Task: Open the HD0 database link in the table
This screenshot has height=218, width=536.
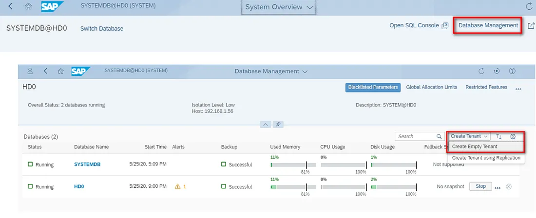Action: (x=79, y=186)
